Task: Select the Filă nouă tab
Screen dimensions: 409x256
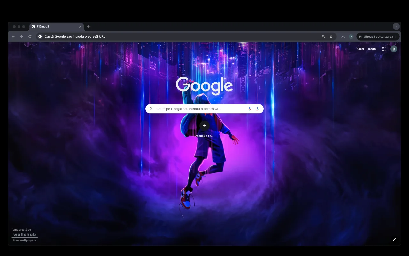Action: (57, 27)
